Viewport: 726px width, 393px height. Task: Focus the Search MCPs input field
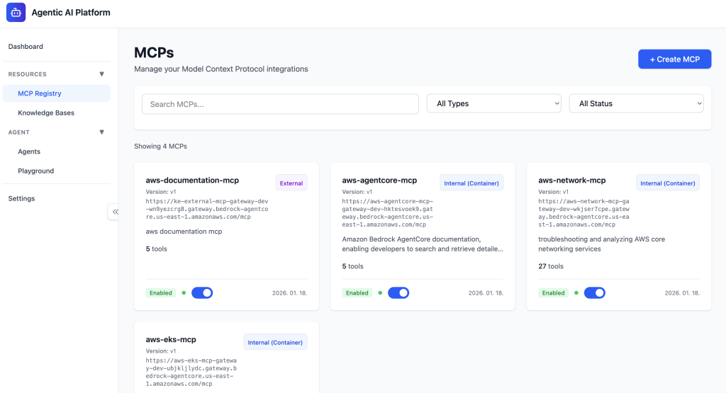click(x=280, y=104)
